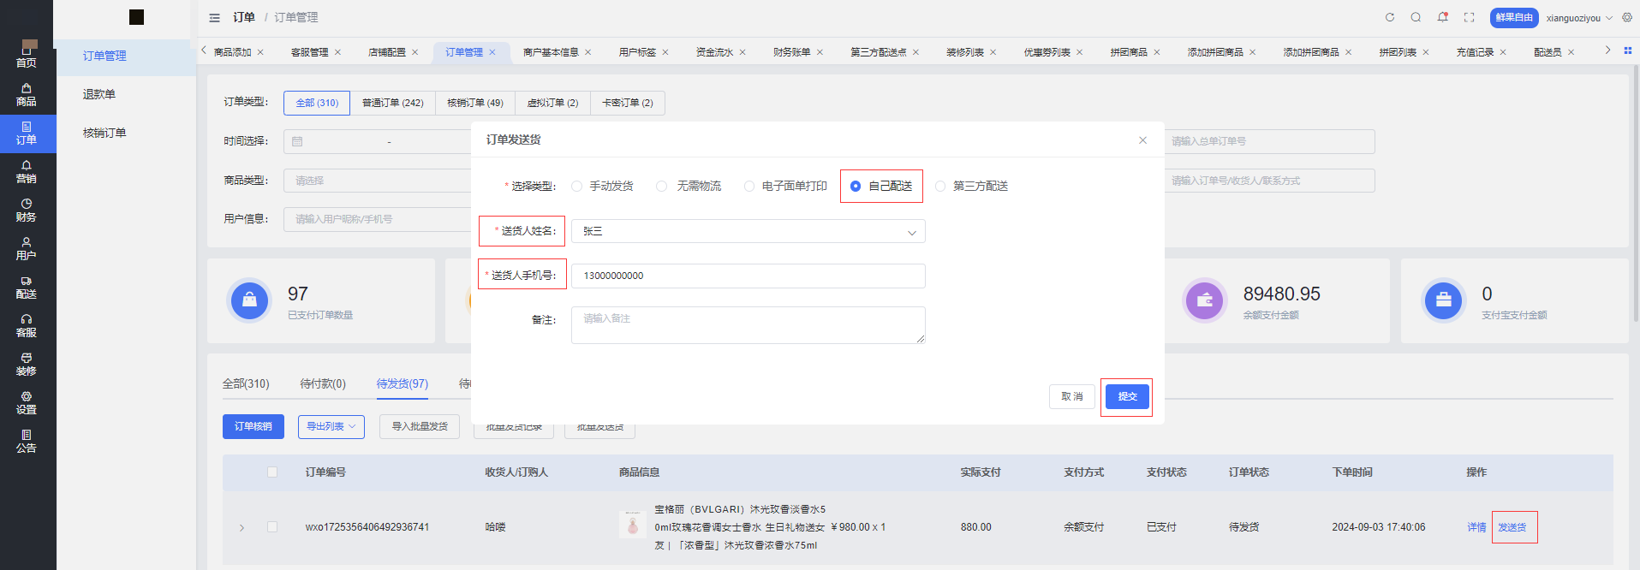
Task: Open the 配送 sidebar section
Action: [27, 288]
